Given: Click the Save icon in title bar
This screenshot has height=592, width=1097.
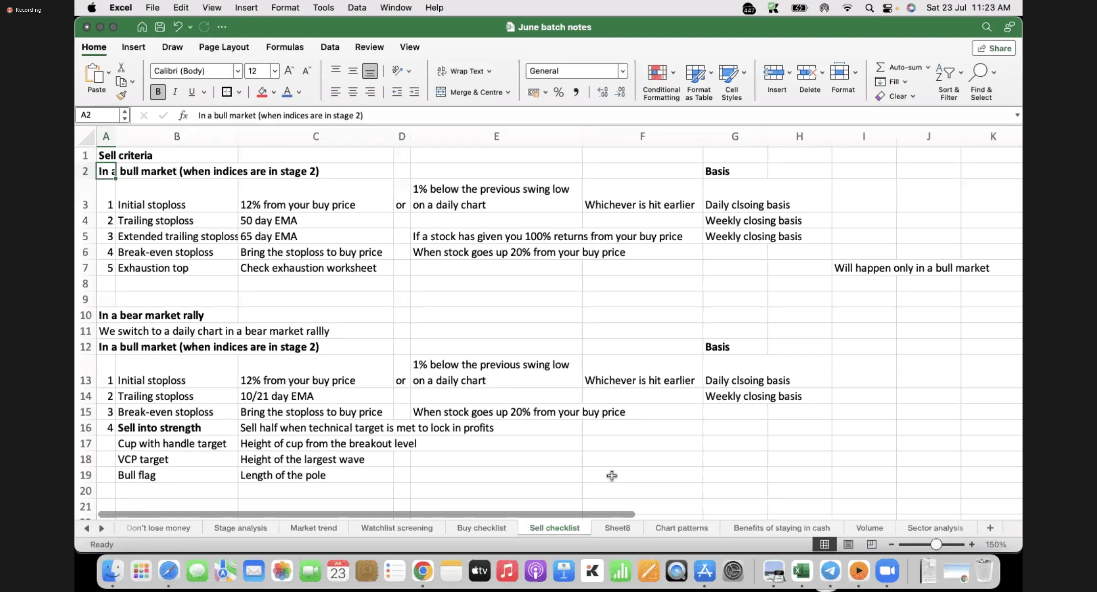Looking at the screenshot, I should pyautogui.click(x=160, y=27).
